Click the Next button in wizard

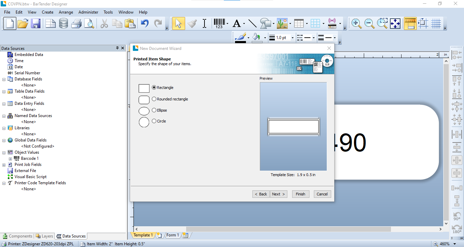pos(279,194)
